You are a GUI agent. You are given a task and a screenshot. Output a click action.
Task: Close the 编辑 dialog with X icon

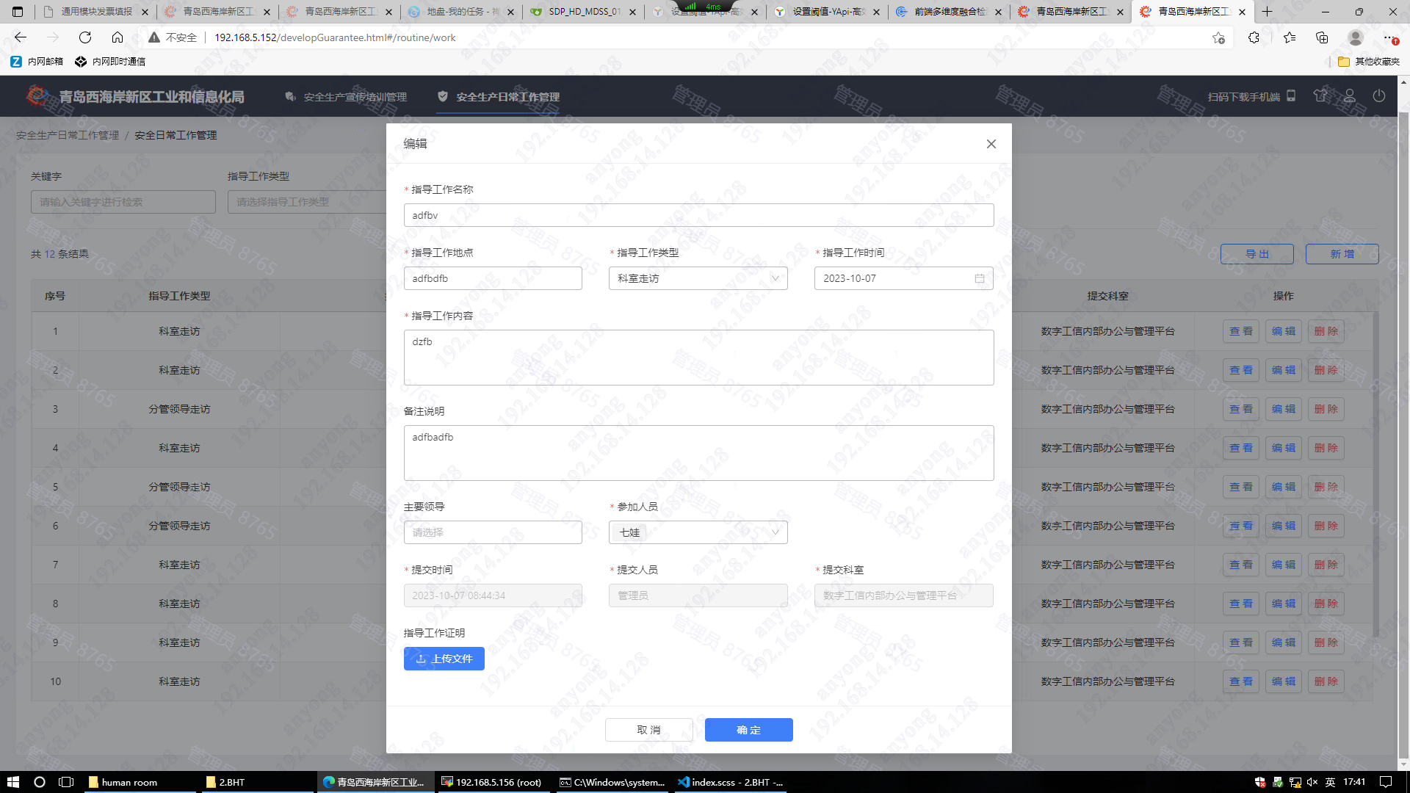pyautogui.click(x=991, y=144)
